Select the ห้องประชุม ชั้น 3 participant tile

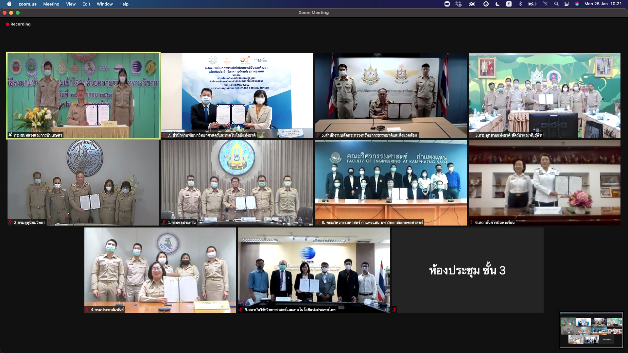467,270
